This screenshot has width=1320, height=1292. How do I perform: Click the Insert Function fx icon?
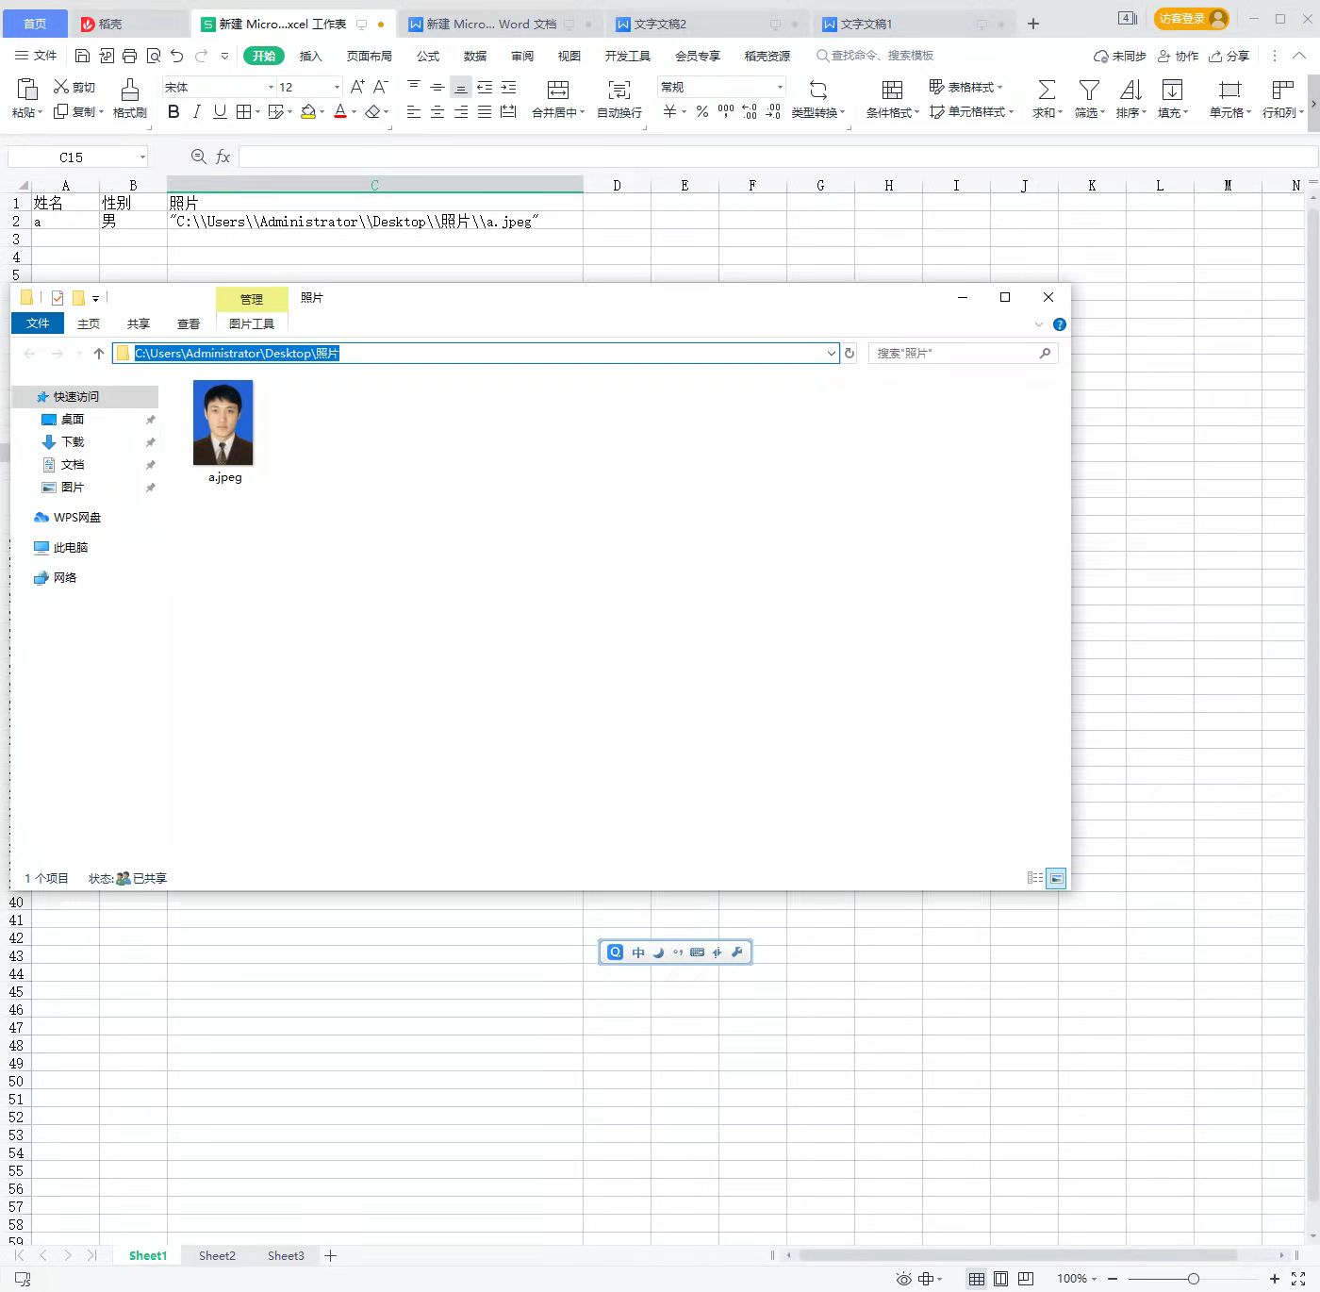(223, 157)
